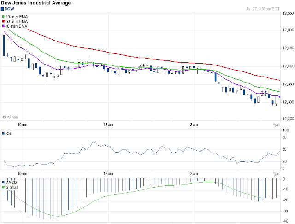Click the '20-min EMA' legend text

[x=17, y=17]
